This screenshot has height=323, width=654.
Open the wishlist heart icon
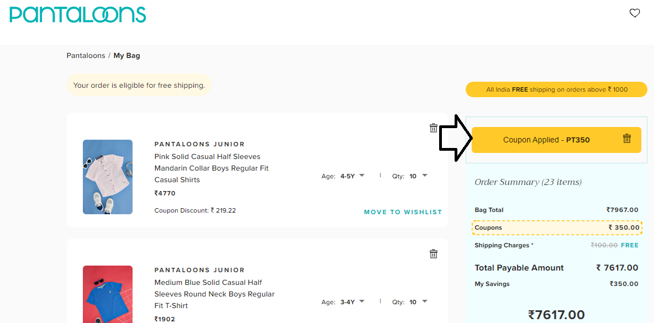pyautogui.click(x=635, y=13)
